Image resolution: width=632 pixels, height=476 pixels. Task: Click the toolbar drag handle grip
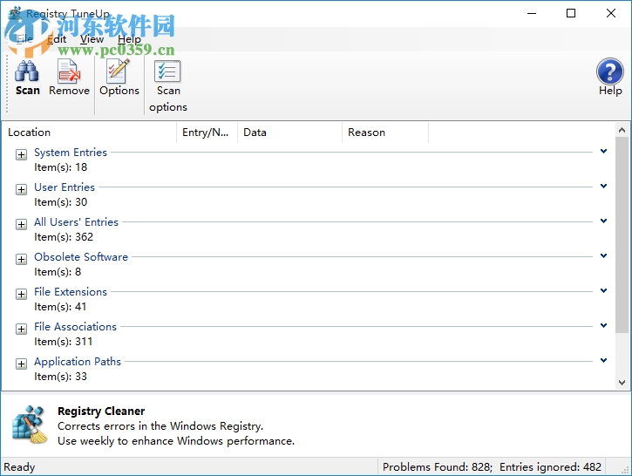pyautogui.click(x=7, y=85)
